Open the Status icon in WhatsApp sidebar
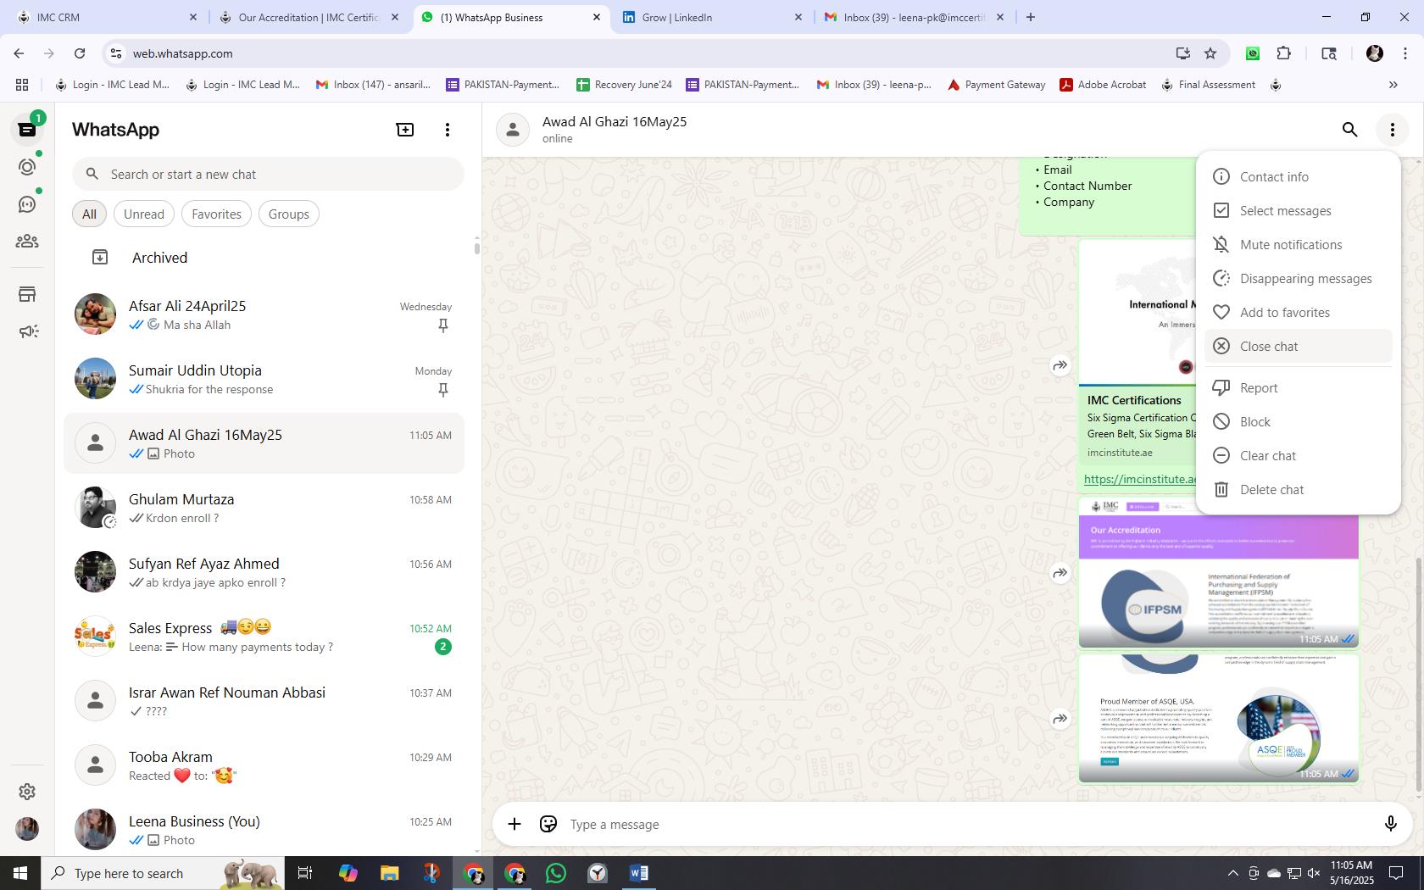This screenshot has height=890, width=1424. pyautogui.click(x=27, y=167)
